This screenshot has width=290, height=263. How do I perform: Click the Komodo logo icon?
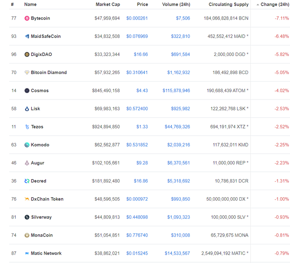point(27,145)
